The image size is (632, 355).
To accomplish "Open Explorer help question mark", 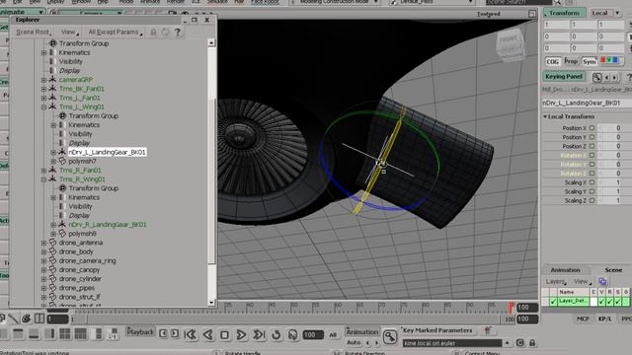I will (178, 33).
